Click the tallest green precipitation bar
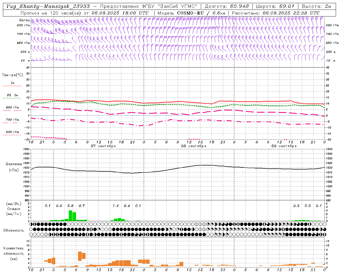 click(70, 216)
